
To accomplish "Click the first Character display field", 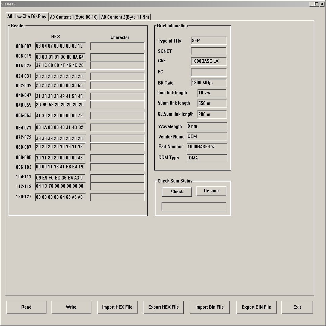I will click(117, 46).
